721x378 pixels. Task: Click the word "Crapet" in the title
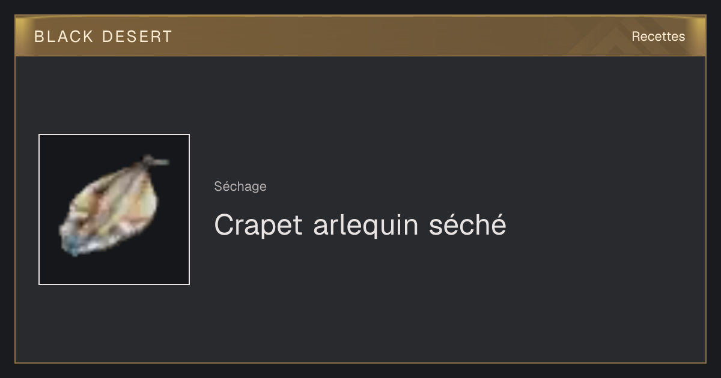[258, 226]
